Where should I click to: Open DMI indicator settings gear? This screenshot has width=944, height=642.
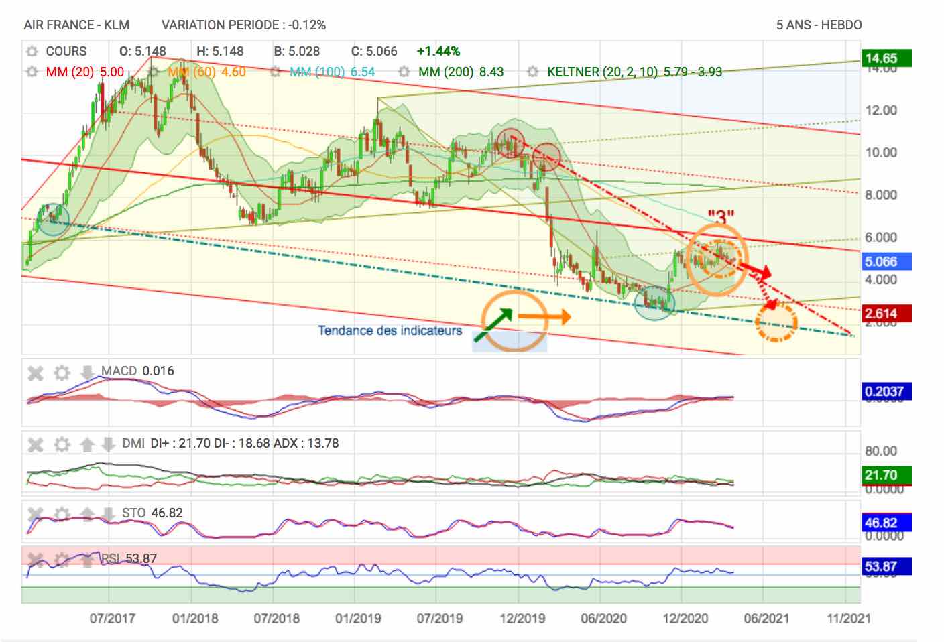[62, 445]
